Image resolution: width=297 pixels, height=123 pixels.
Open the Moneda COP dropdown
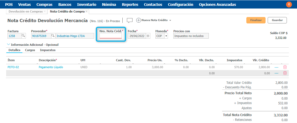click(x=166, y=36)
